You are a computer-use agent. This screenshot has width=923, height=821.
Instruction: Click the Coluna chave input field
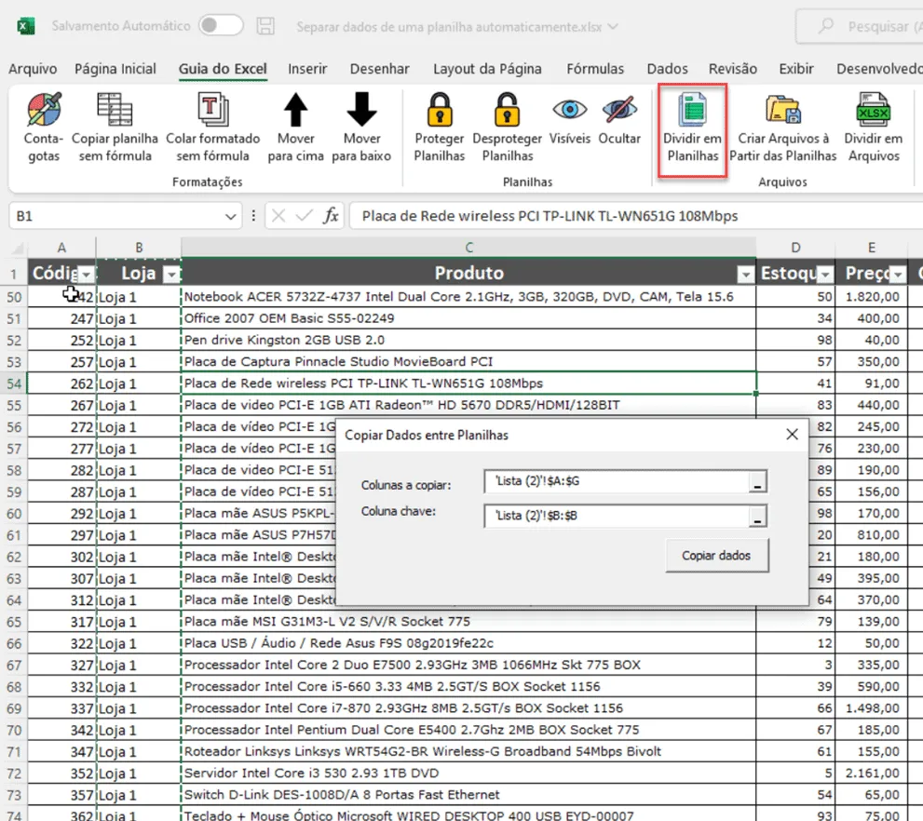617,516
